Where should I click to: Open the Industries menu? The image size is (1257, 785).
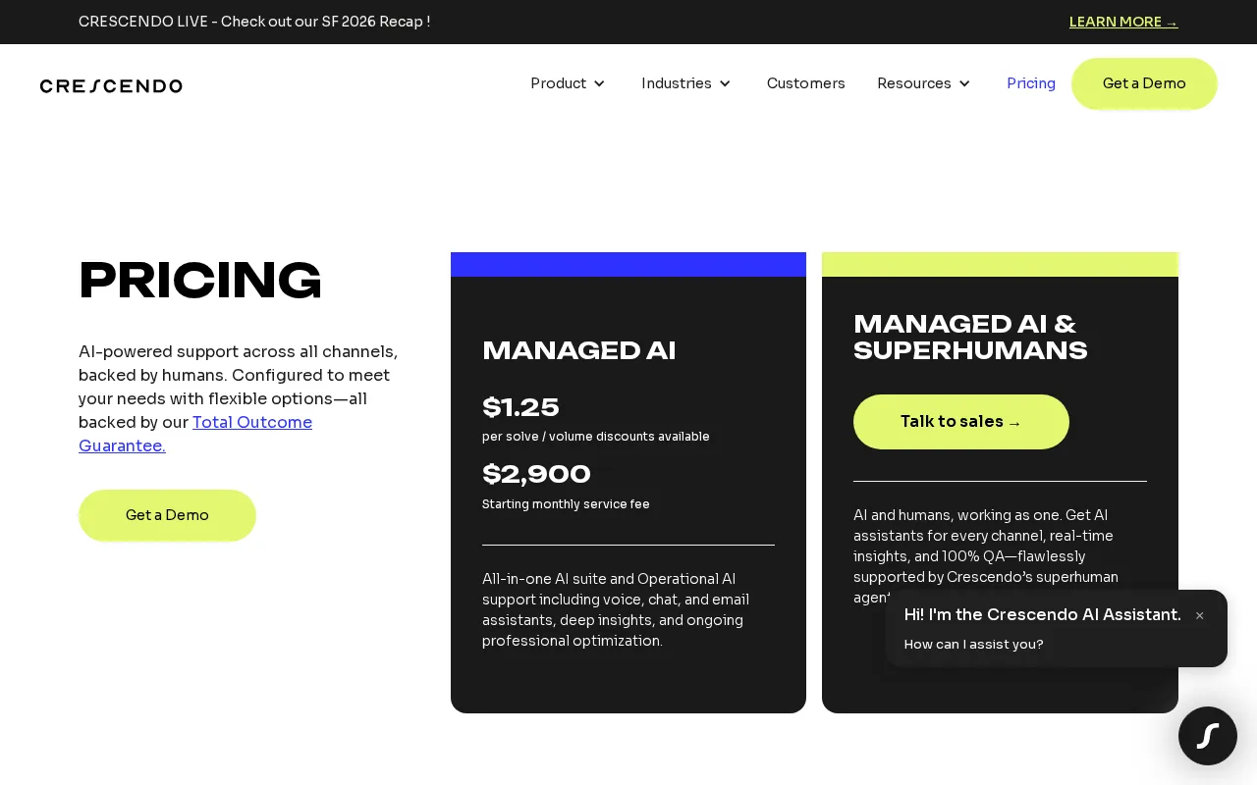[677, 83]
